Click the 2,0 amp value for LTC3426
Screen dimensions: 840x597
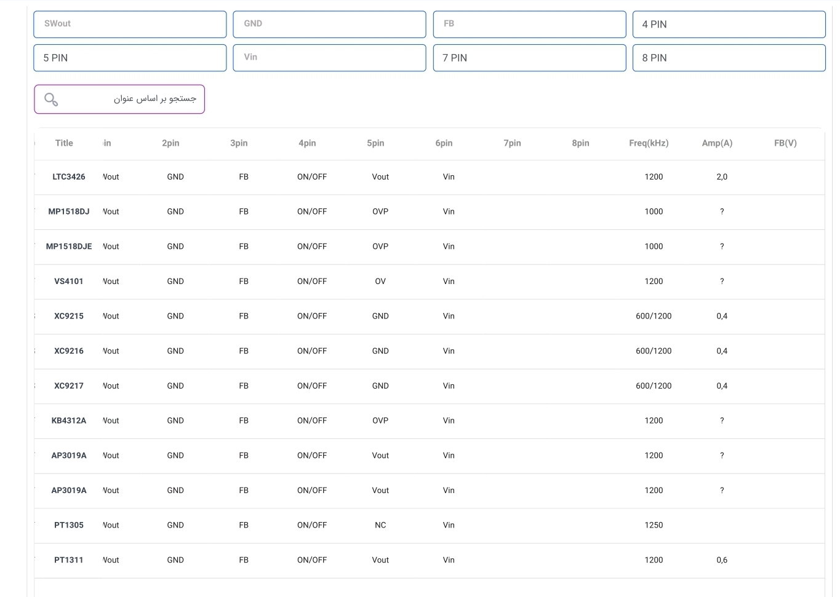point(722,177)
